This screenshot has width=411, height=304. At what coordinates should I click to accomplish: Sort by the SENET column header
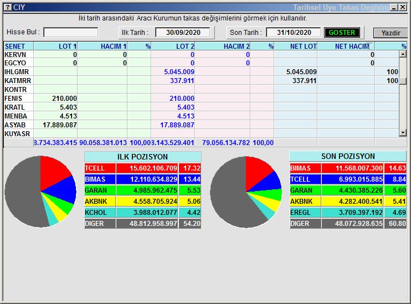coord(19,46)
